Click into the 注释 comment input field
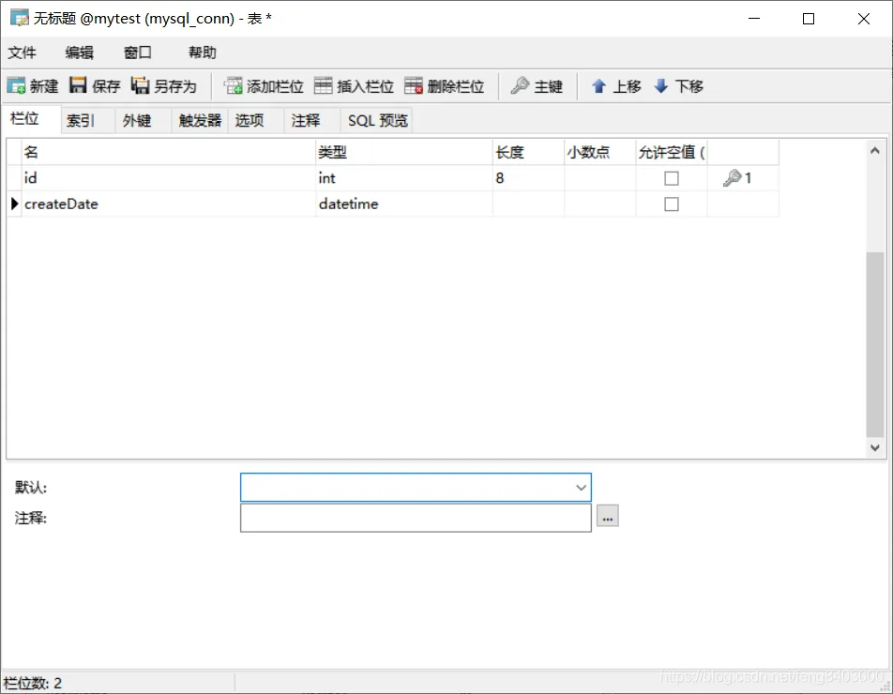 click(x=416, y=518)
